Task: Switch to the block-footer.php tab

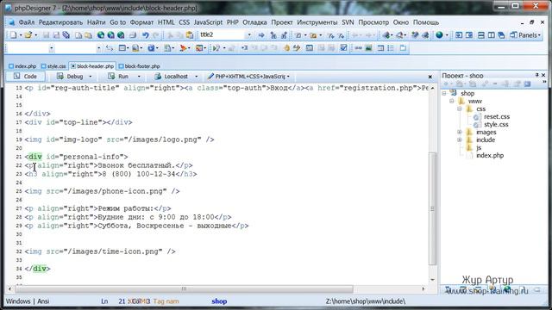Action: tap(140, 66)
